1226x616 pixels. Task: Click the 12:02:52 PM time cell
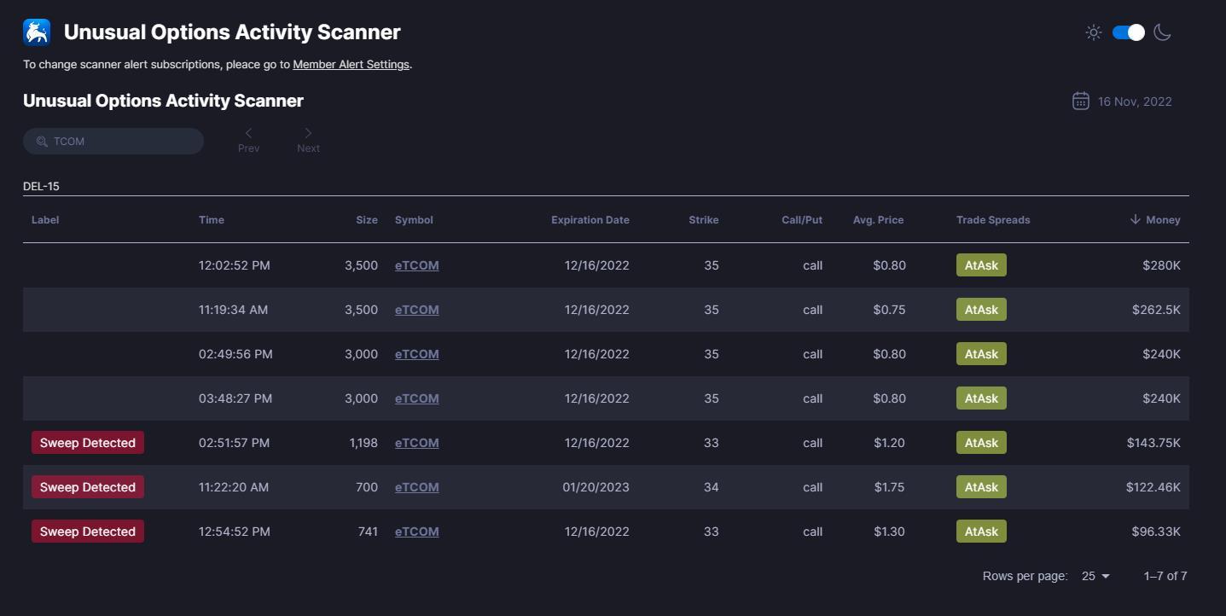coord(235,265)
